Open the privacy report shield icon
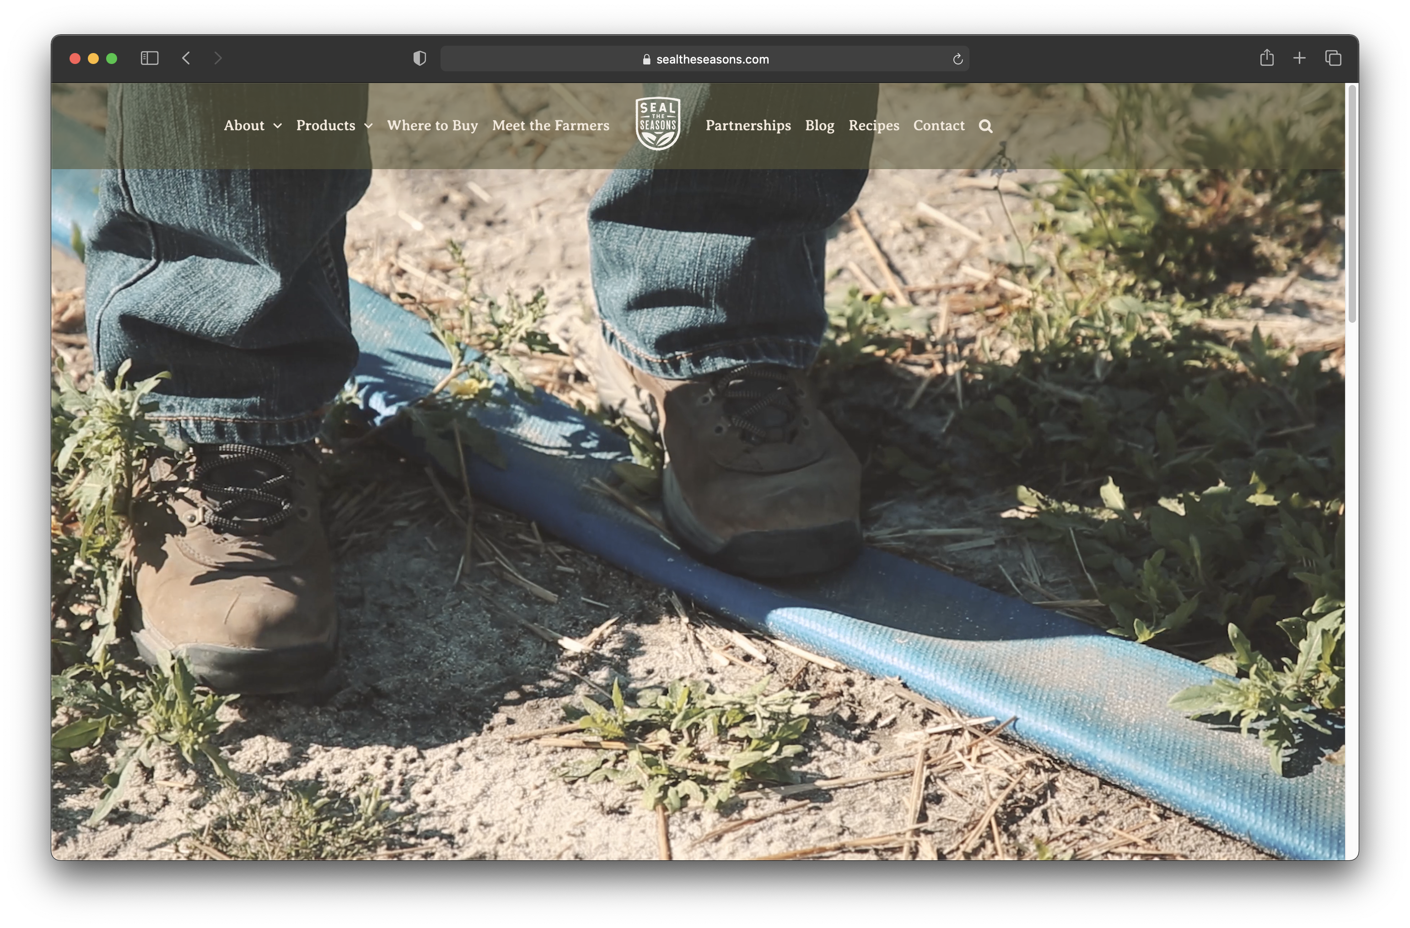This screenshot has height=928, width=1410. 420,58
